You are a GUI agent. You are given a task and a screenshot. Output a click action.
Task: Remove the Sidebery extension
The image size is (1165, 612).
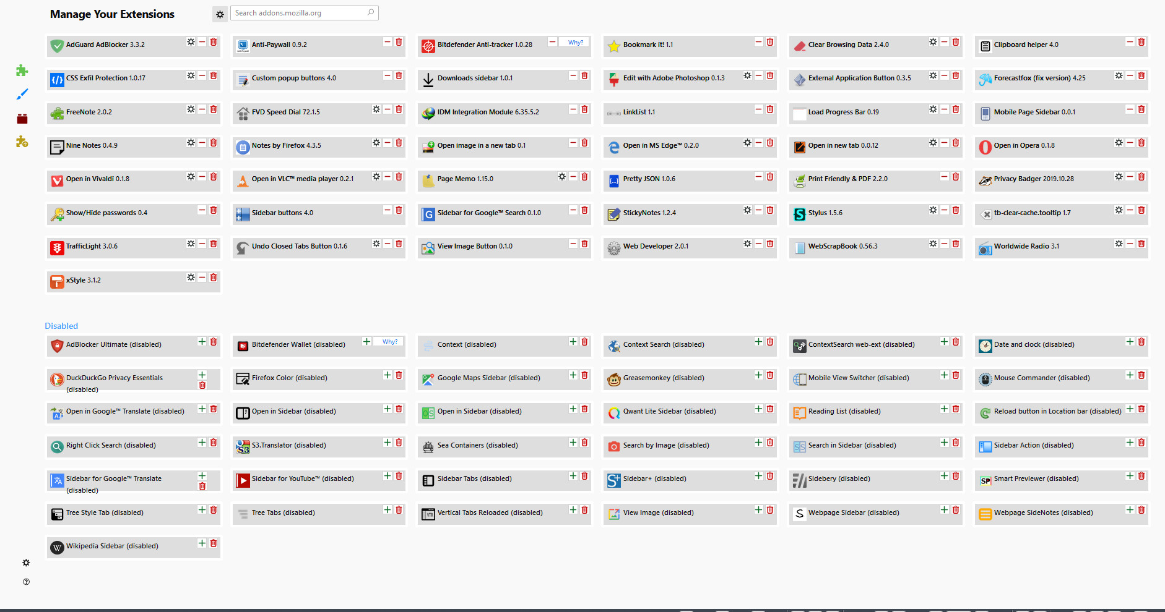(956, 476)
